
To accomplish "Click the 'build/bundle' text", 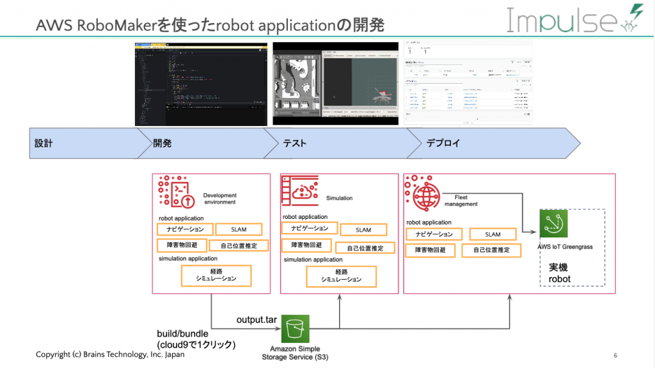I will (182, 333).
